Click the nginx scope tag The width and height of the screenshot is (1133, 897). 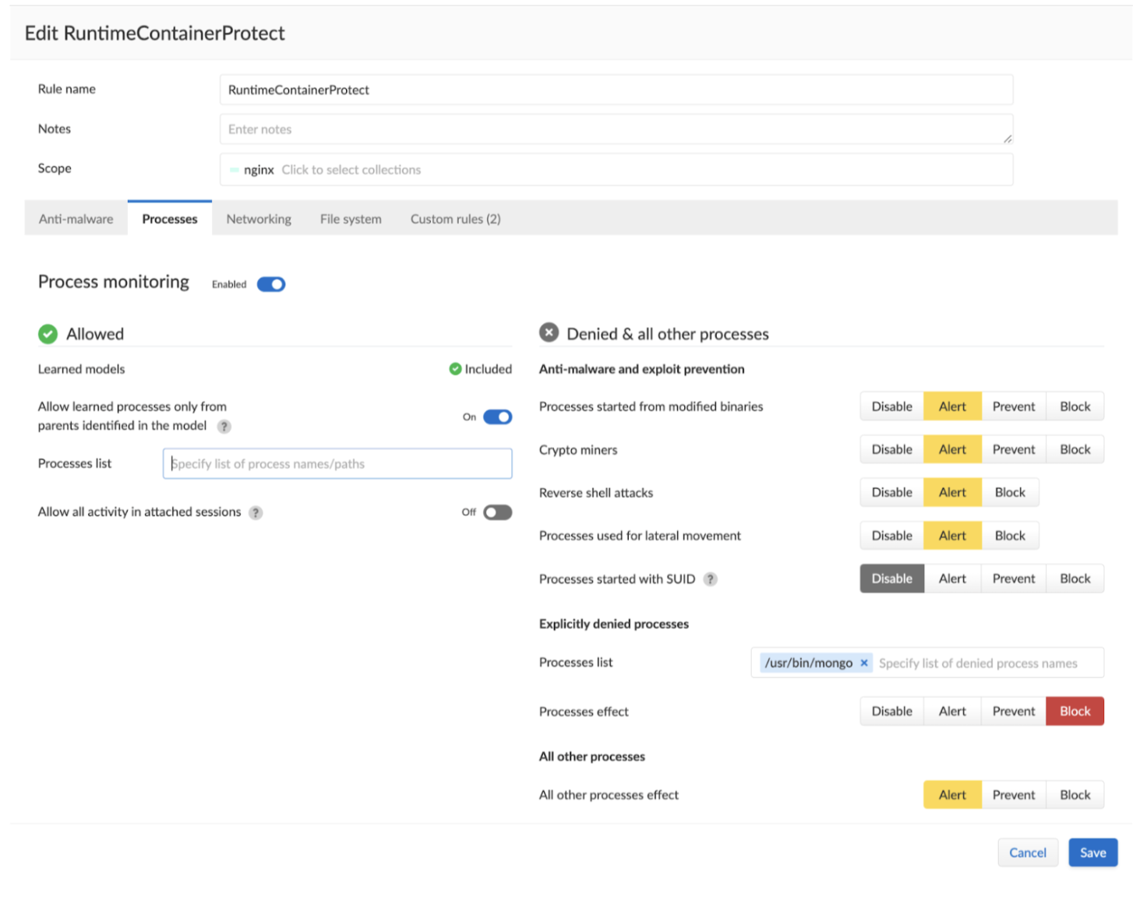(252, 170)
